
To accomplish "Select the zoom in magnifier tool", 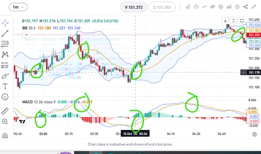I will click(5, 122).
